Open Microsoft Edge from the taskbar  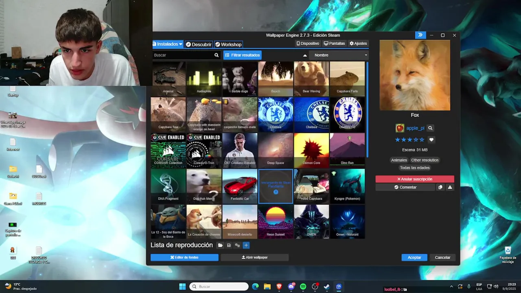click(255, 286)
